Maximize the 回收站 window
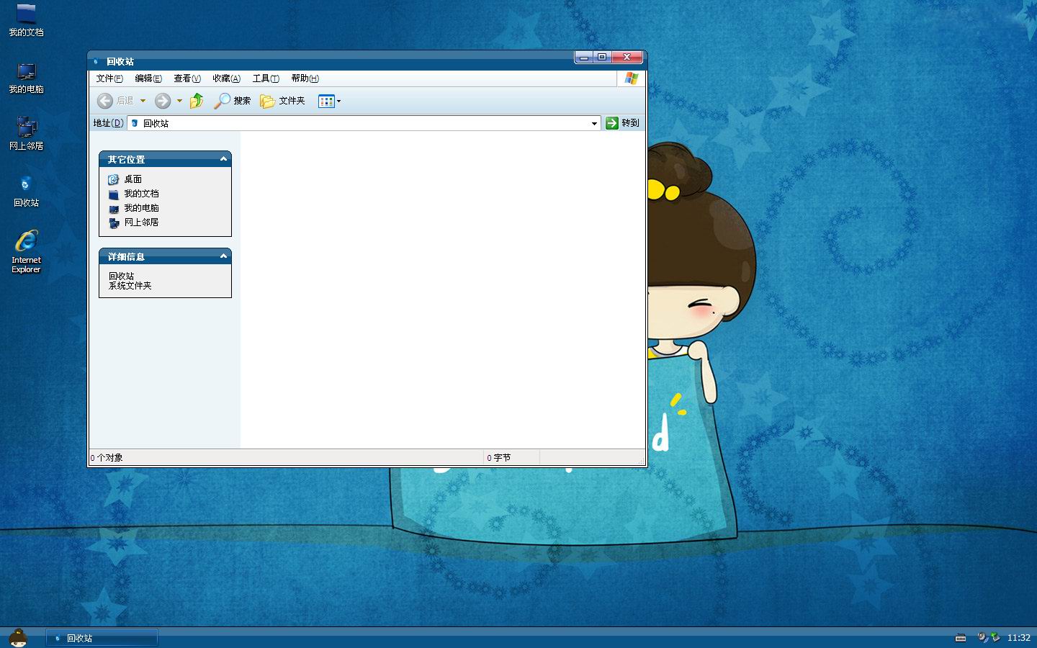The width and height of the screenshot is (1037, 648). pos(602,57)
